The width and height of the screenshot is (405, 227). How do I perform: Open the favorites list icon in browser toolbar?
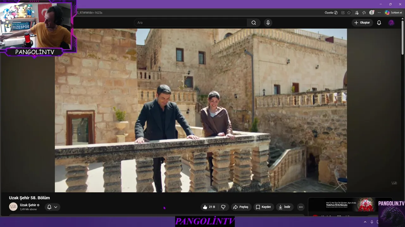pyautogui.click(x=364, y=13)
